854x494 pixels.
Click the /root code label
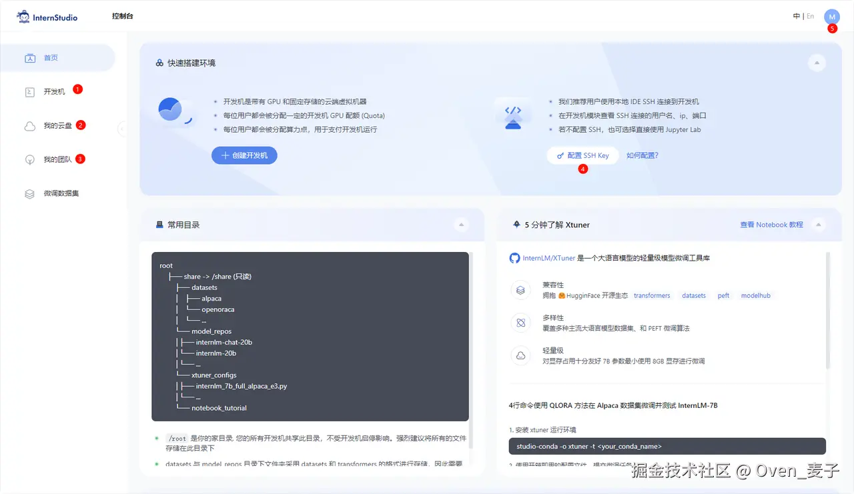tap(177, 438)
